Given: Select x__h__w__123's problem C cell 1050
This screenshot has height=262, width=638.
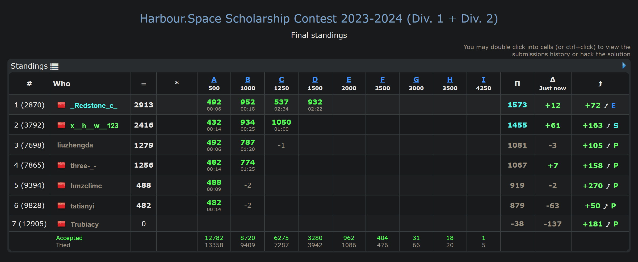Looking at the screenshot, I should pyautogui.click(x=281, y=125).
